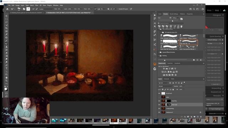
Task: Create a new layer group
Action: click(x=195, y=117)
